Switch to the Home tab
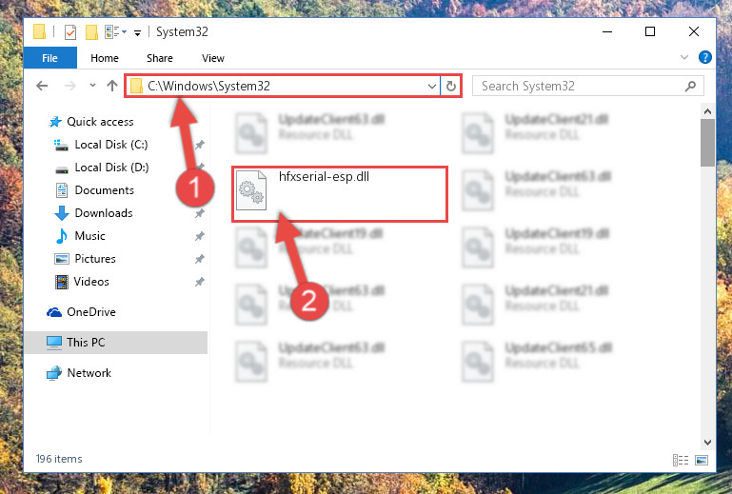The height and width of the screenshot is (494, 732). (x=105, y=58)
